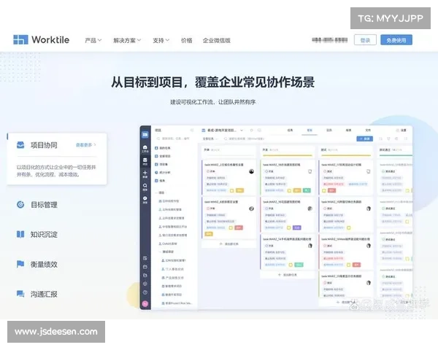Open the 支持 navigation dropdown

tap(161, 41)
